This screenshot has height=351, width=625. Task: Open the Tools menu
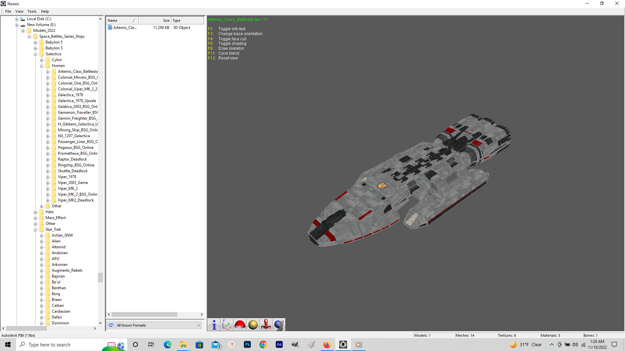pyautogui.click(x=32, y=11)
